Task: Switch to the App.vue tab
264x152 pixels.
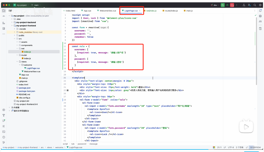Action: point(86,11)
